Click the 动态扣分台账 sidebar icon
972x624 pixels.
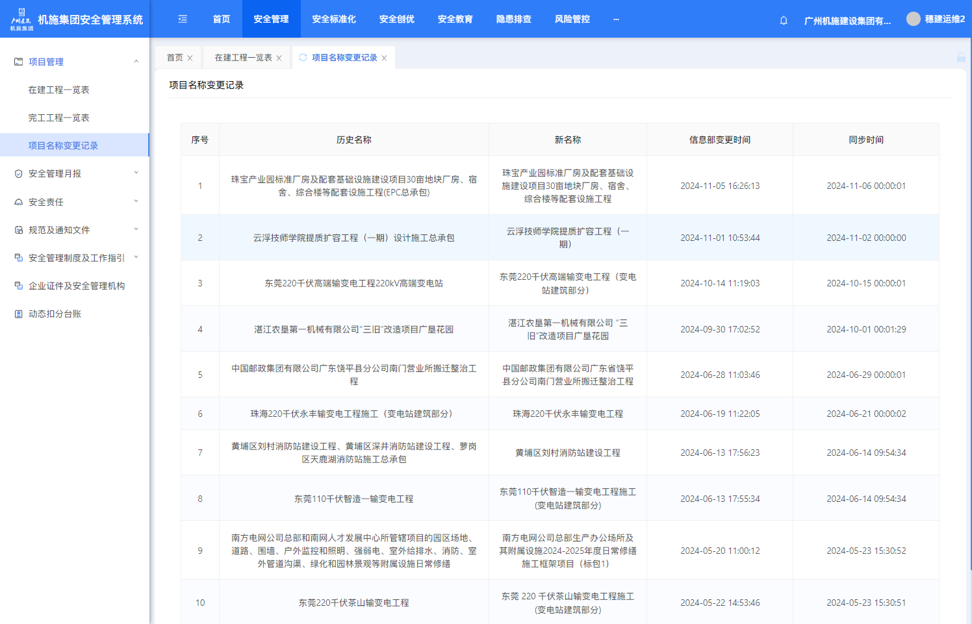18,314
